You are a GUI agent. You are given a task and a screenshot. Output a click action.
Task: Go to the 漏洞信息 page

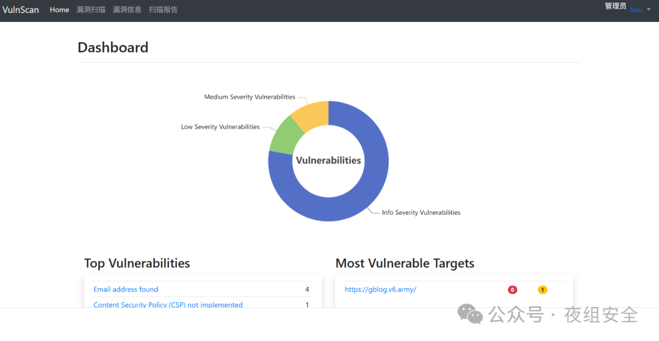tap(127, 10)
